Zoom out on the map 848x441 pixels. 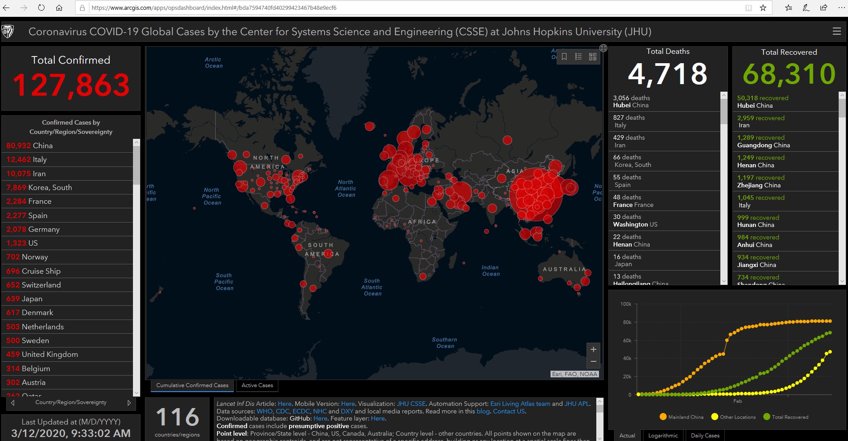coord(593,362)
